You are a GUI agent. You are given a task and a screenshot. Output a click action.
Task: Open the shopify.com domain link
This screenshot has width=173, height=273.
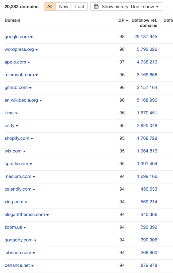(x=17, y=138)
